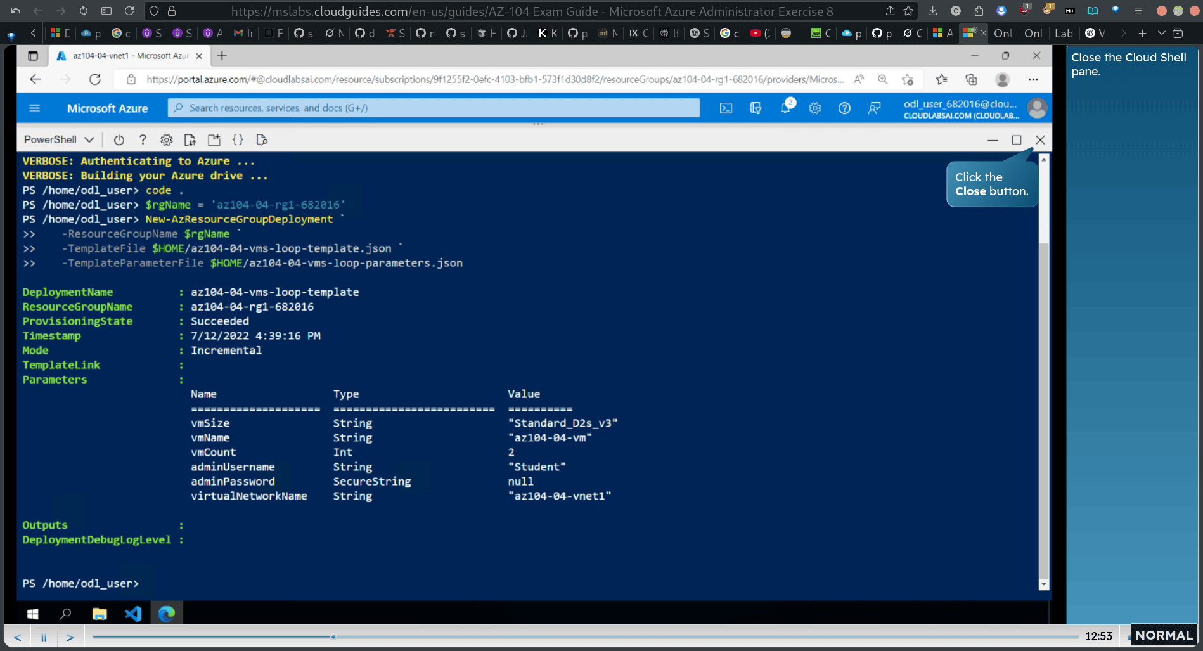Image resolution: width=1203 pixels, height=651 pixels.
Task: Open Cloud Shell from Azure header icon
Action: tap(726, 108)
